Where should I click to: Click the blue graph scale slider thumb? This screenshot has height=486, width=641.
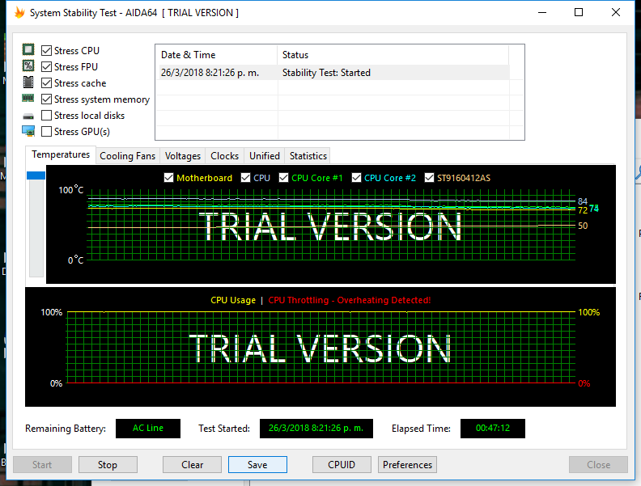(36, 175)
